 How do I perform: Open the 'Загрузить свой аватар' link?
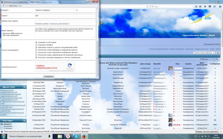[x=59, y=24]
